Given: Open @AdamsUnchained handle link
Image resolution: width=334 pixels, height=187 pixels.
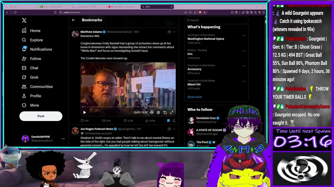Looking at the screenshot, I should [x=119, y=32].
